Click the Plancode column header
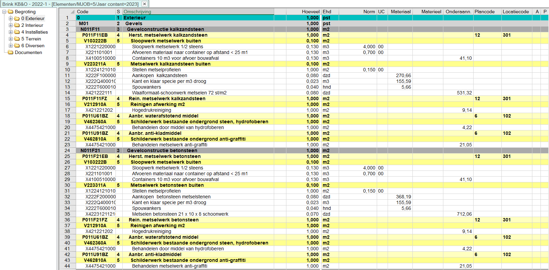Image resolution: width=549 pixels, height=270 pixels. [488, 12]
